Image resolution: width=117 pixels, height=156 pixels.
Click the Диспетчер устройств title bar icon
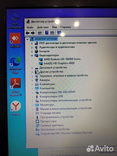(28, 22)
